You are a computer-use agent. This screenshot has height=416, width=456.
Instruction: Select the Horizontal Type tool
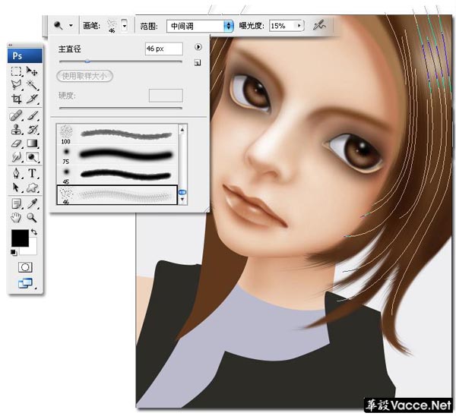pyautogui.click(x=32, y=173)
